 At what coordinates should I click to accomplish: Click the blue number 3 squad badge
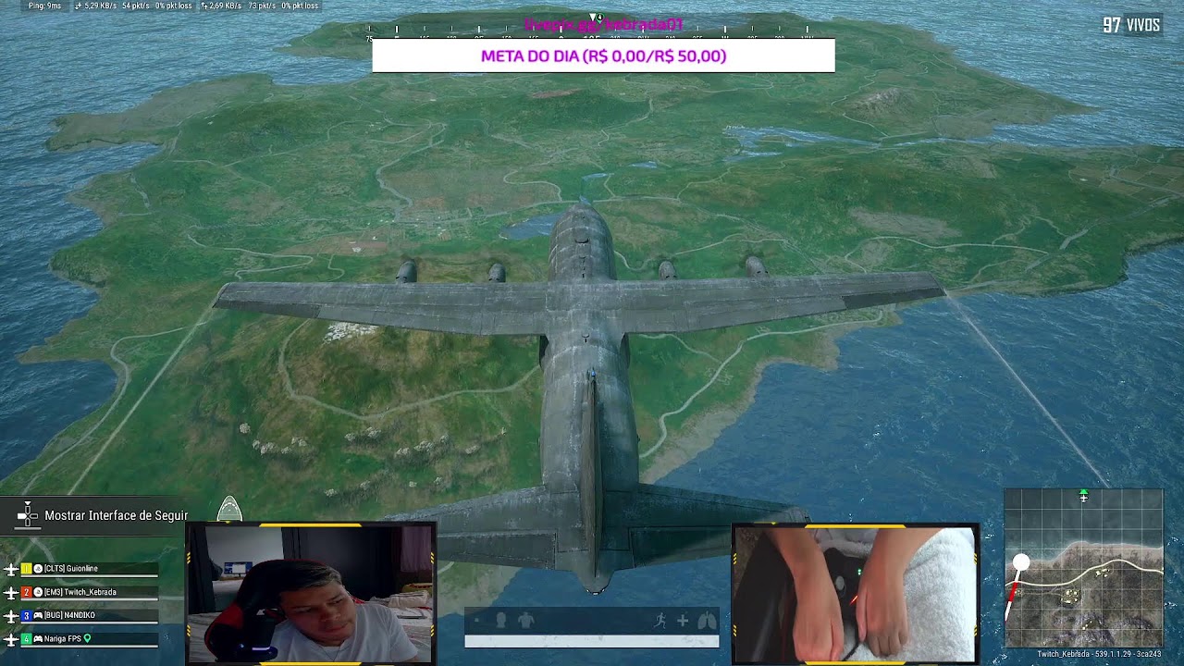click(x=27, y=615)
